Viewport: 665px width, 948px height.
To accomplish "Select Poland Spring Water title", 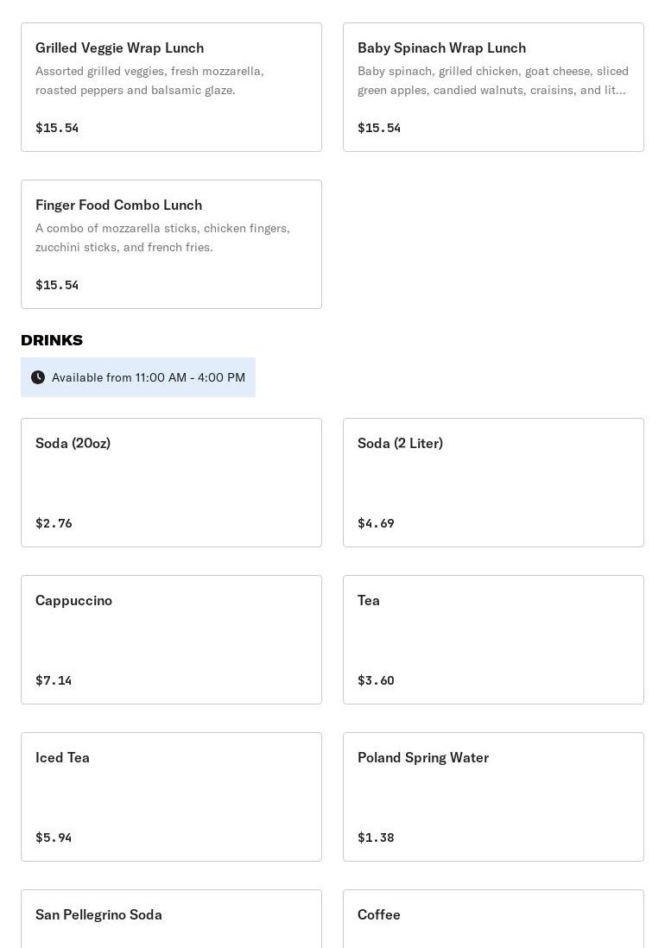I will (x=423, y=757).
